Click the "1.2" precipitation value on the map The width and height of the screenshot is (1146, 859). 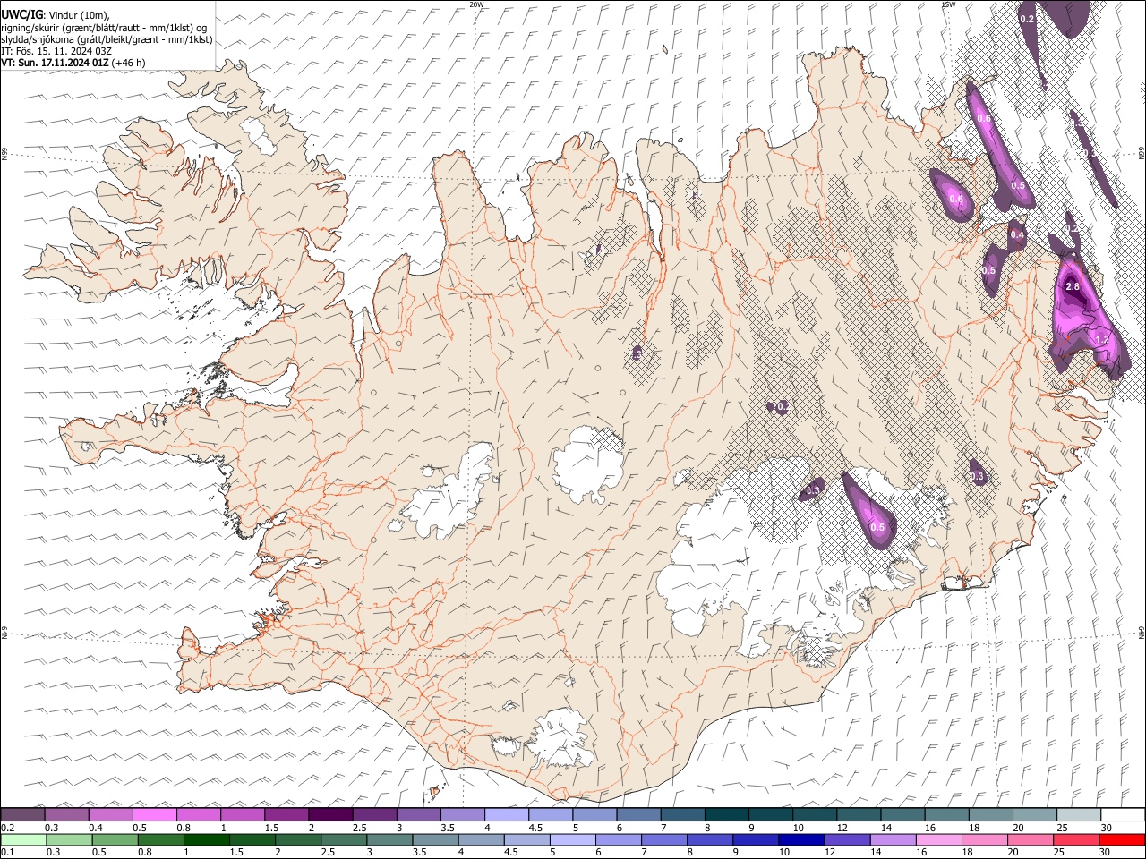coord(1102,339)
